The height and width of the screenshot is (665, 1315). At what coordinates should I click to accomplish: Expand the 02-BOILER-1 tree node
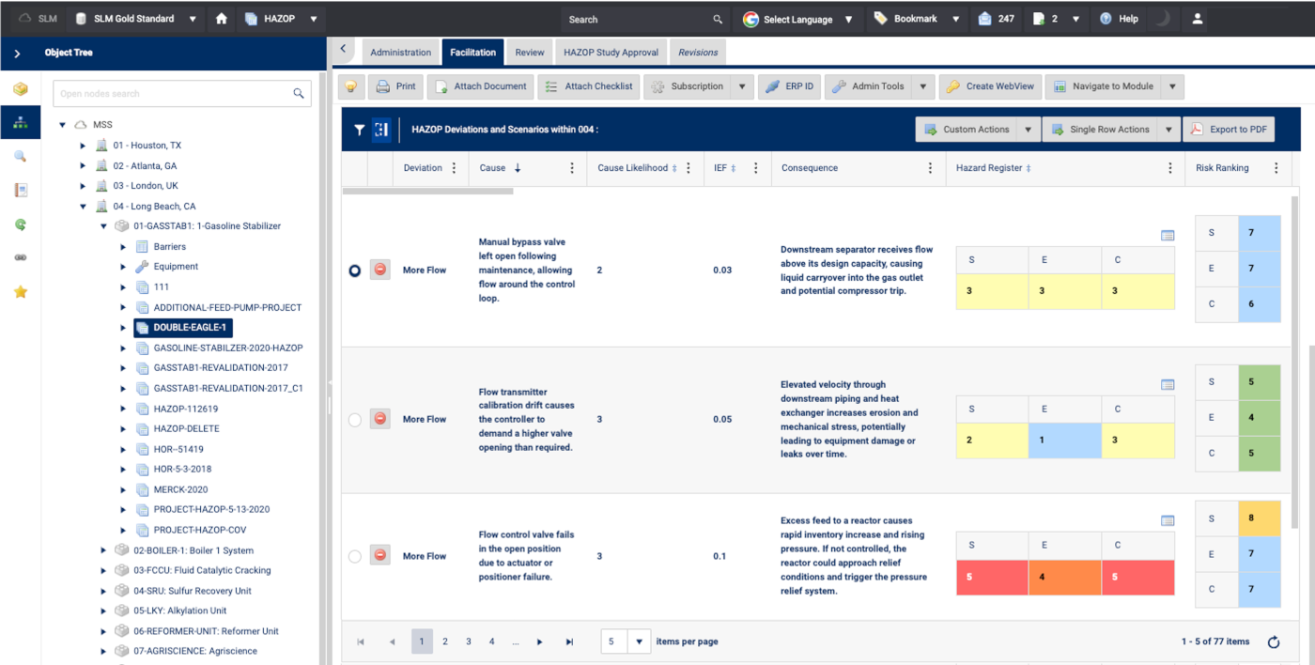103,550
